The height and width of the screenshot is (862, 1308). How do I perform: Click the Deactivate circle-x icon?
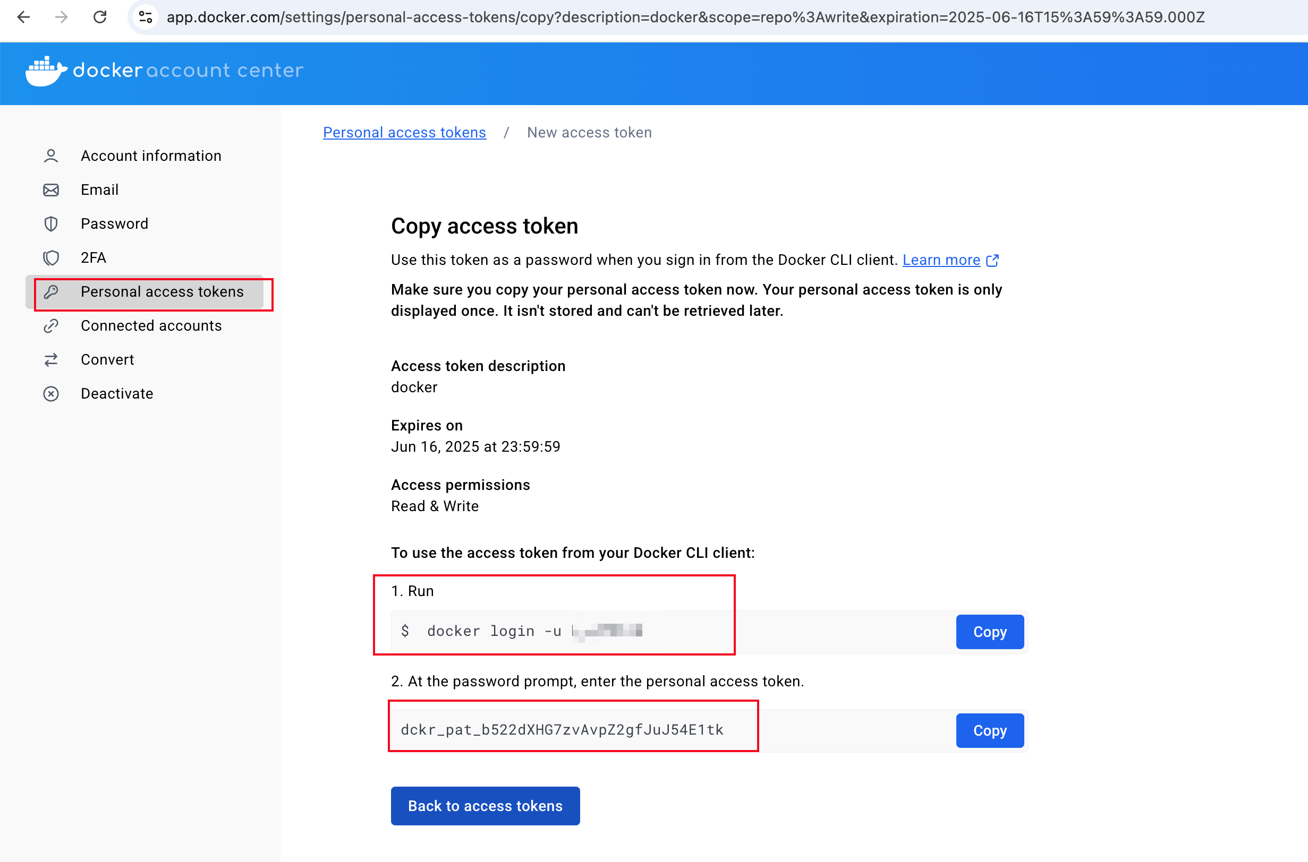[51, 394]
